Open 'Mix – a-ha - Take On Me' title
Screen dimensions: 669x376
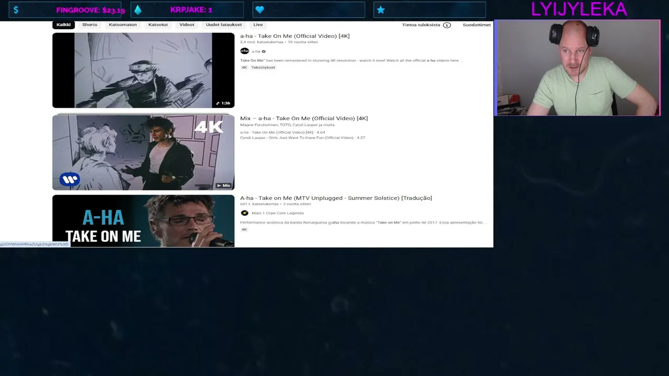pyautogui.click(x=304, y=119)
